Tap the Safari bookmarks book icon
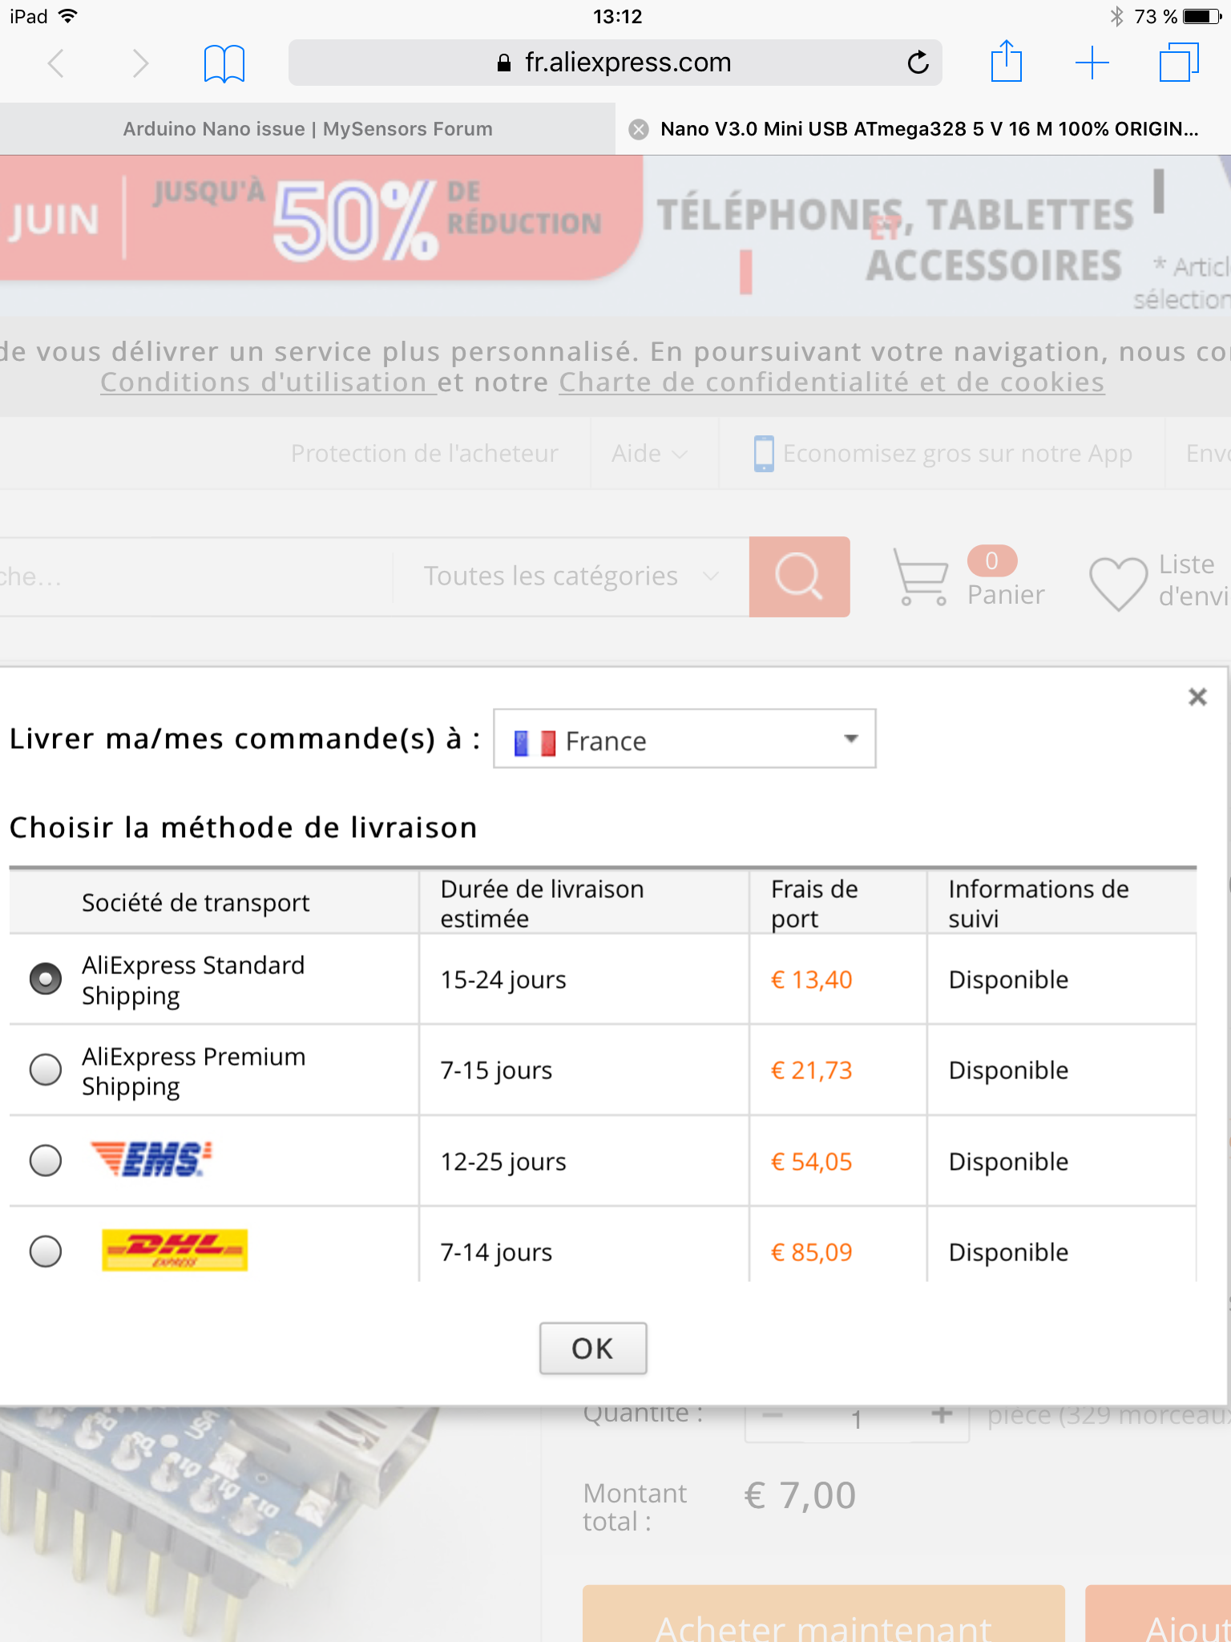Viewport: 1231px width, 1642px height. 224,63
